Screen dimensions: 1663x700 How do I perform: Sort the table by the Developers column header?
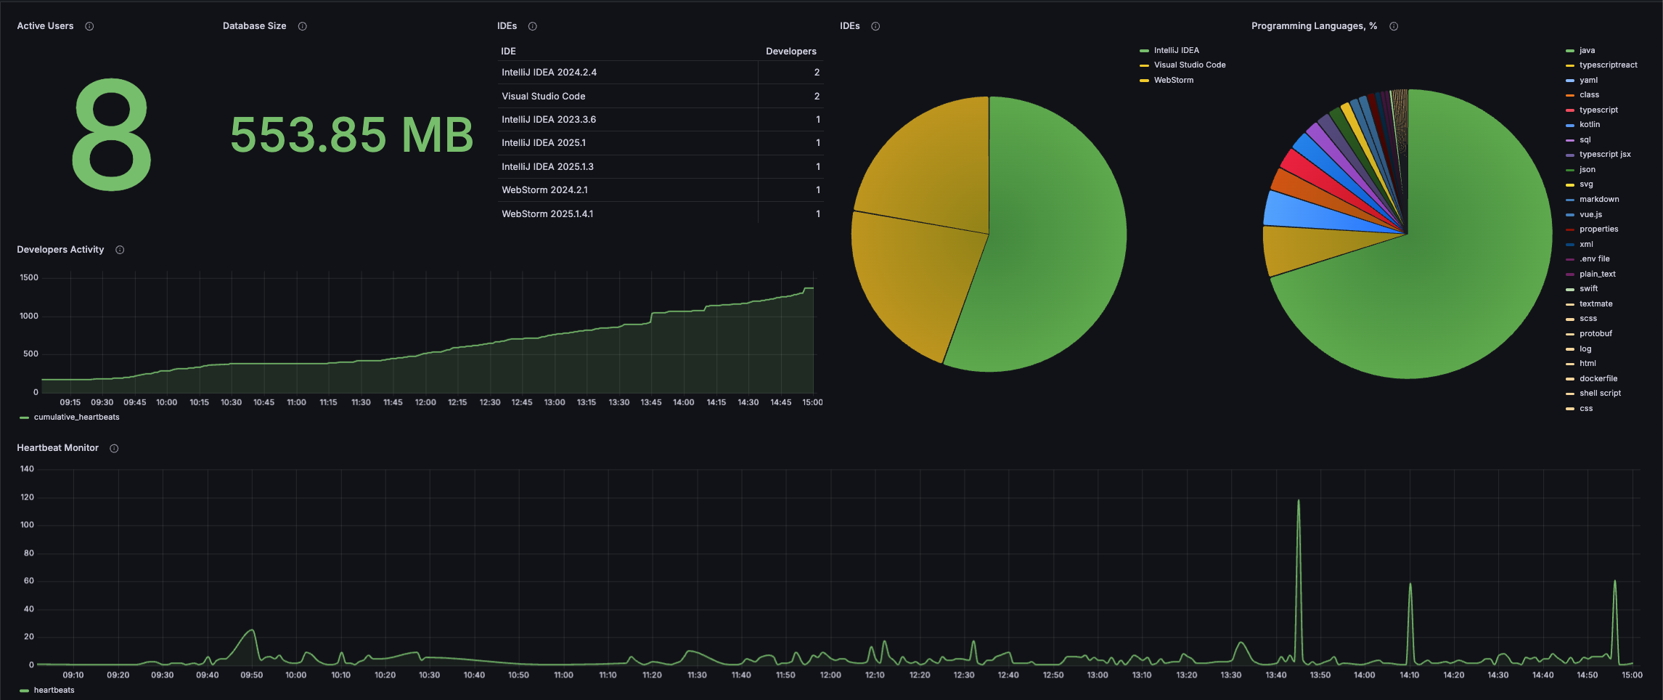click(x=791, y=51)
